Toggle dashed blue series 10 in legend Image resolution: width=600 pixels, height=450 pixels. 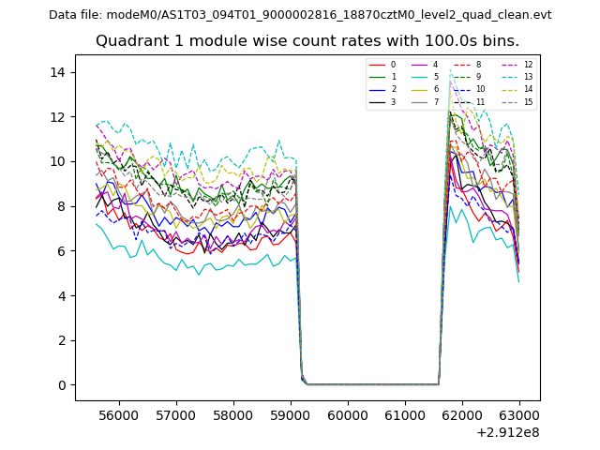[461, 89]
